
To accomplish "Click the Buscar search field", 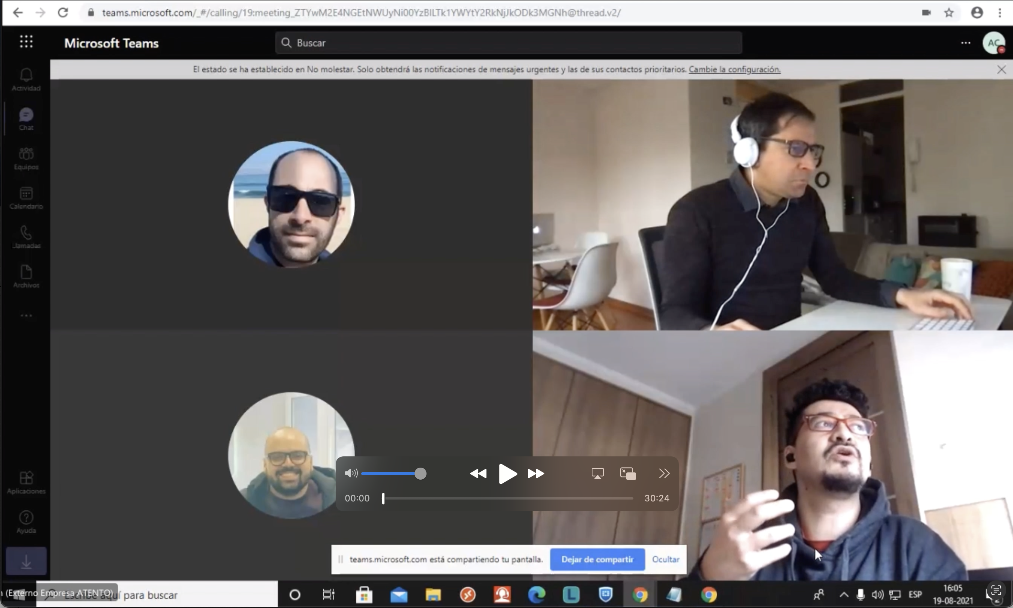I will [508, 43].
